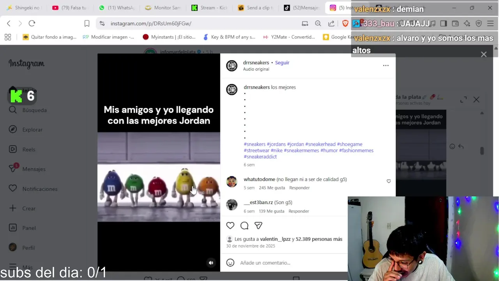Click the whatutodome commenter avatar
This screenshot has height=281, width=499.
coord(232,181)
